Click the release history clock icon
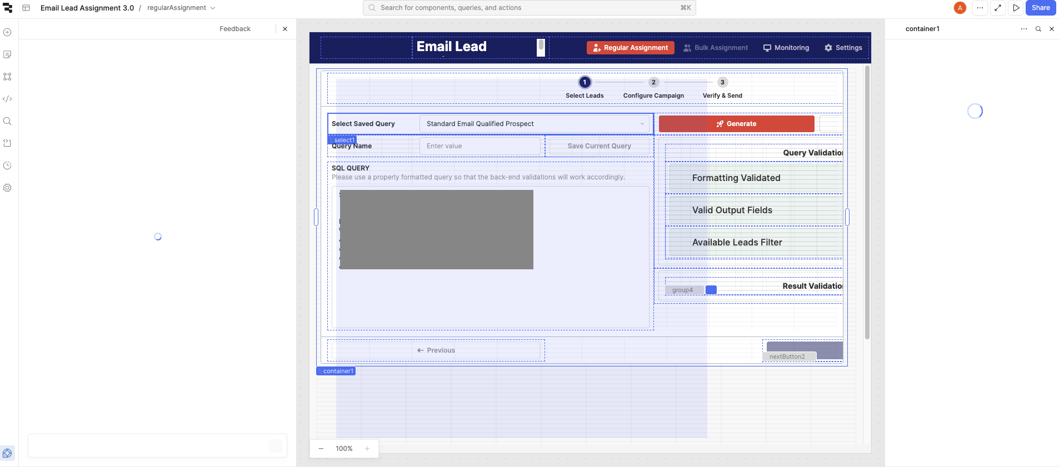This screenshot has width=1059, height=467. pyautogui.click(x=7, y=165)
